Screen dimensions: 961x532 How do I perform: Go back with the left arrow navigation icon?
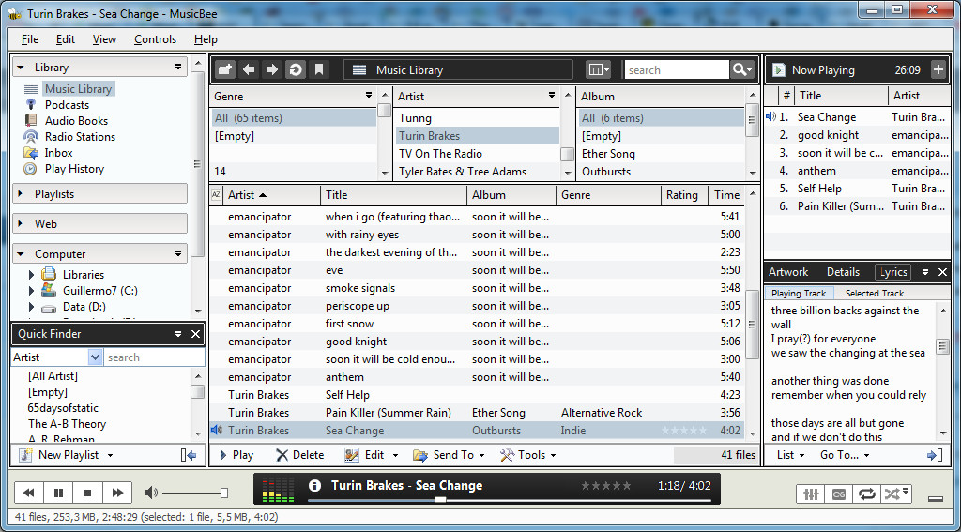249,69
